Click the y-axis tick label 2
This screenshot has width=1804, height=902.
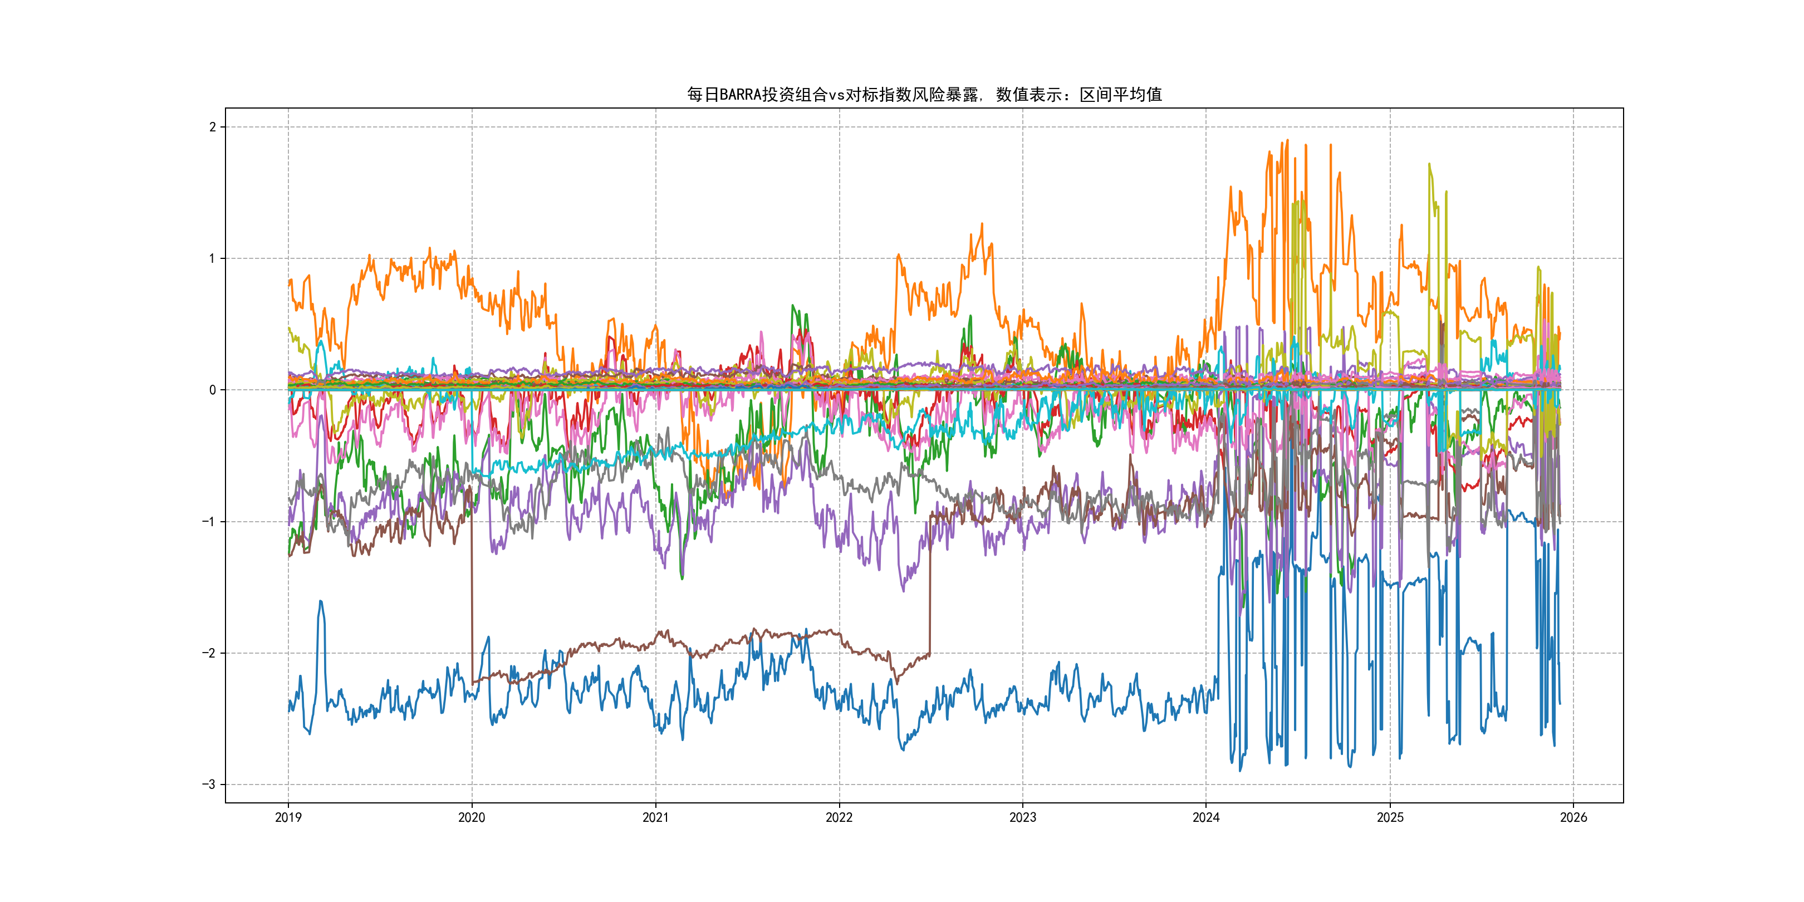(212, 127)
